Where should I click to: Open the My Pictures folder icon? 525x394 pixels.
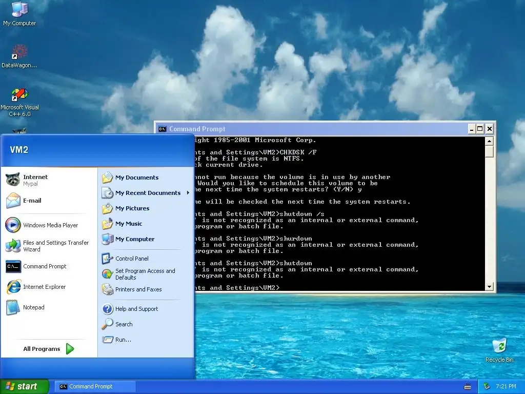click(107, 208)
